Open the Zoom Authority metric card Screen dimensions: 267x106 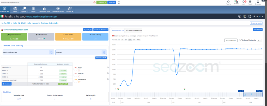[x=95, y=37]
